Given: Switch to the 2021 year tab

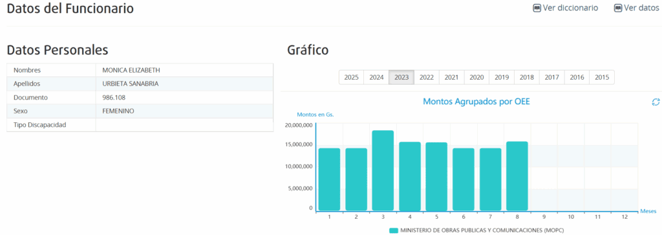Looking at the screenshot, I should (x=452, y=77).
